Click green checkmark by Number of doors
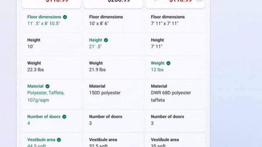The width and height of the screenshot is (262, 147). pyautogui.click(x=64, y=117)
